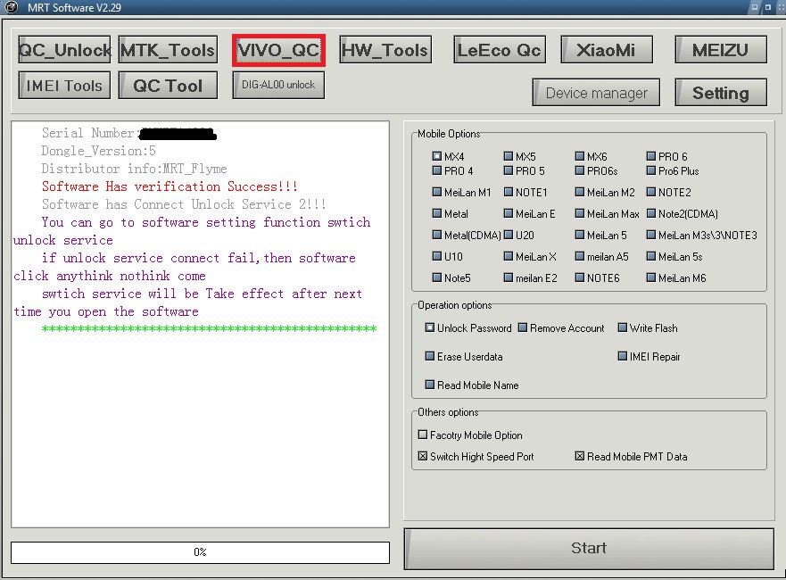The image size is (786, 580).
Task: Check the PRO6s model checkbox
Action: 580,171
